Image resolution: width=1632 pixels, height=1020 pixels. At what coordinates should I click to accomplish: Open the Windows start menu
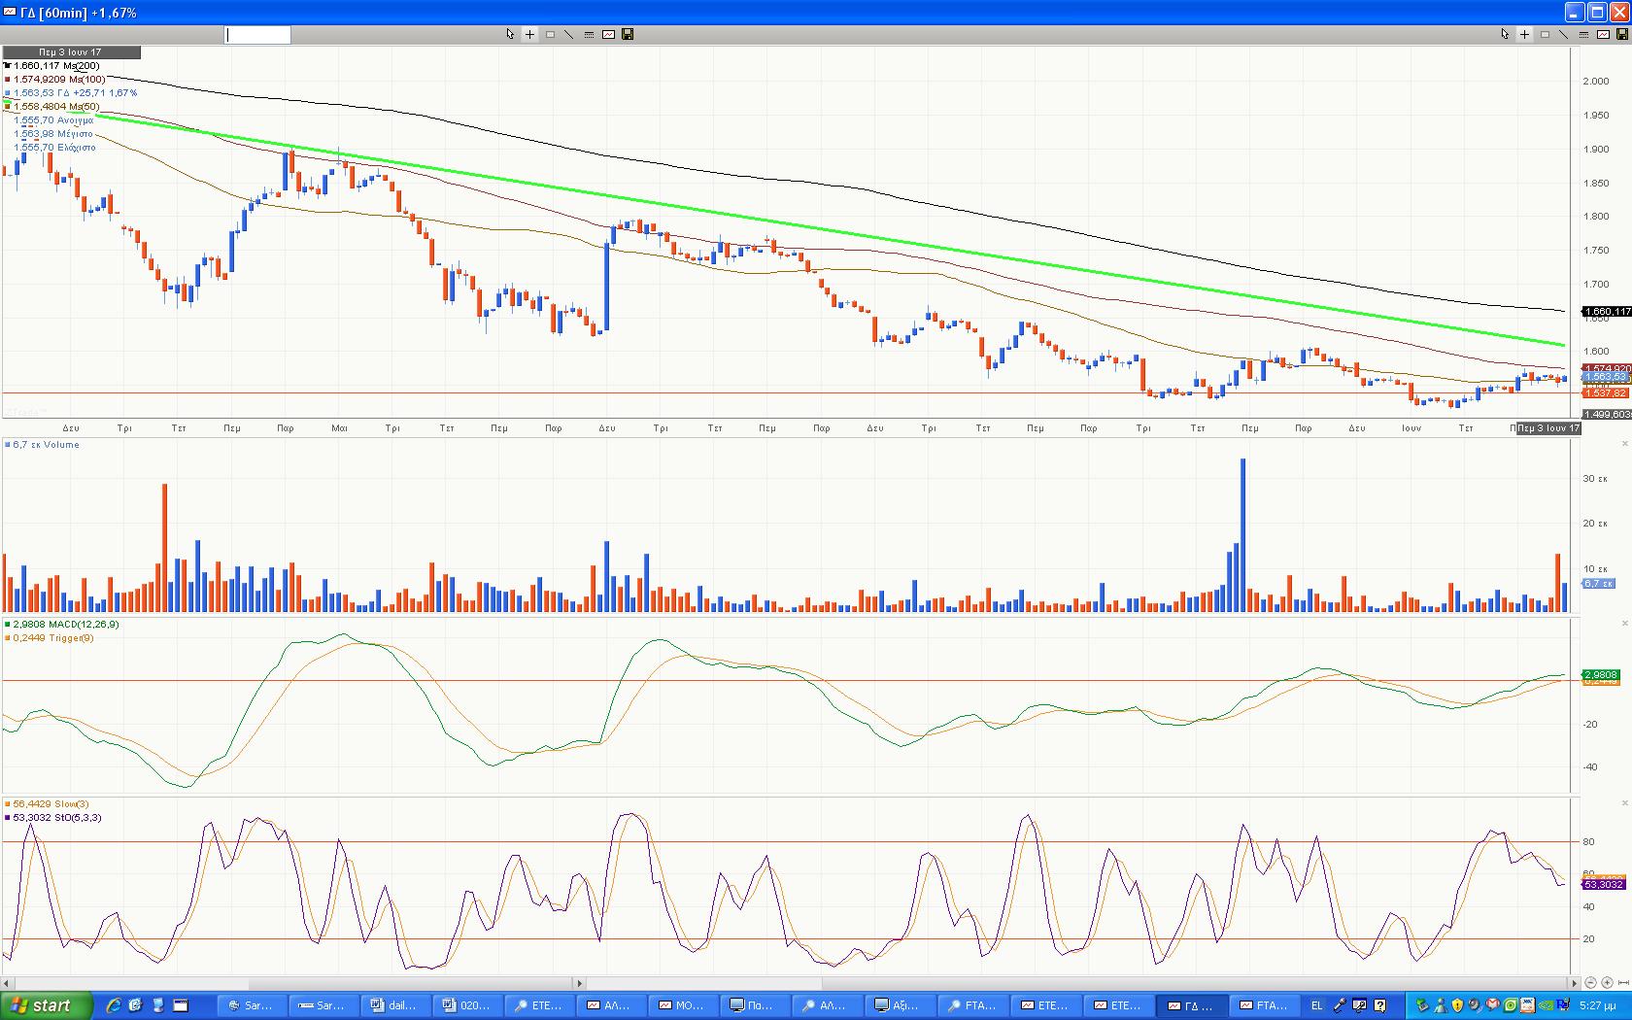47,1005
